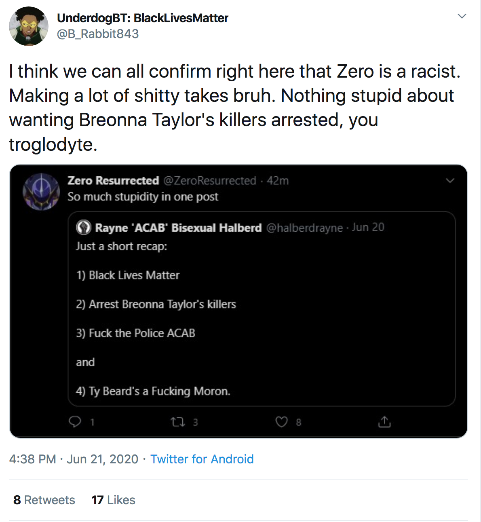The height and width of the screenshot is (522, 481).
Task: View the 17 Likes list
Action: coord(113,500)
